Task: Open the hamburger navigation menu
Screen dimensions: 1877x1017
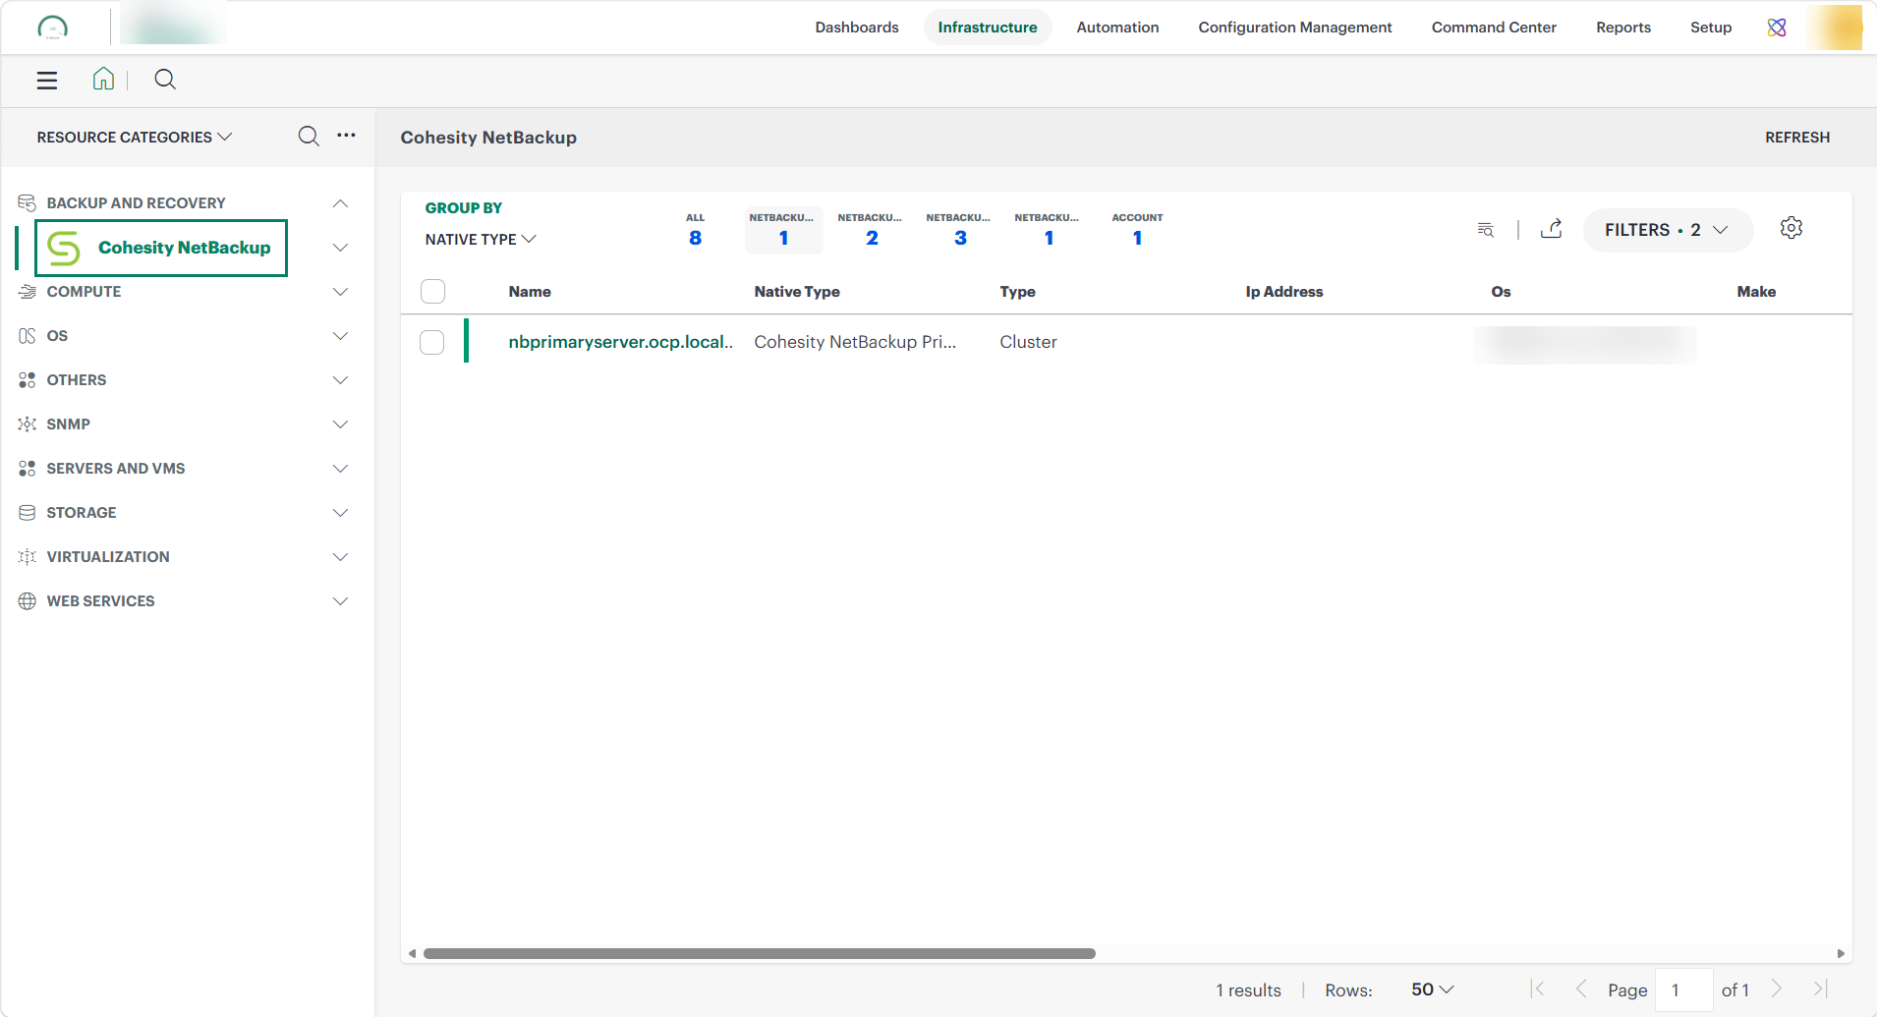Action: click(47, 81)
